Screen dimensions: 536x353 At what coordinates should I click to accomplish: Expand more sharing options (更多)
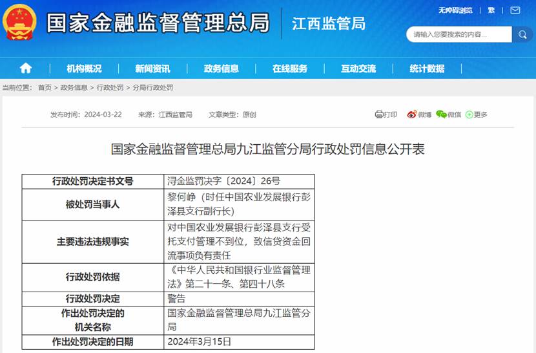tap(477, 114)
